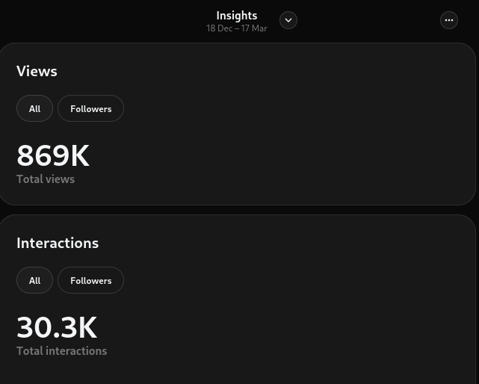Click the 30.3K interactions figure

pyautogui.click(x=57, y=327)
